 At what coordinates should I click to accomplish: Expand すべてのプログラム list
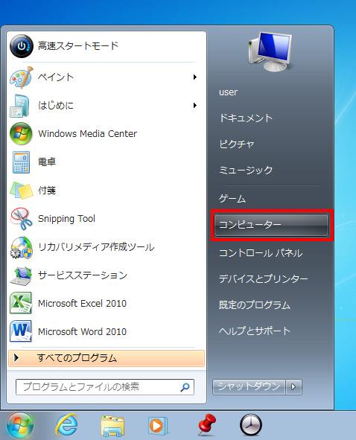107,358
